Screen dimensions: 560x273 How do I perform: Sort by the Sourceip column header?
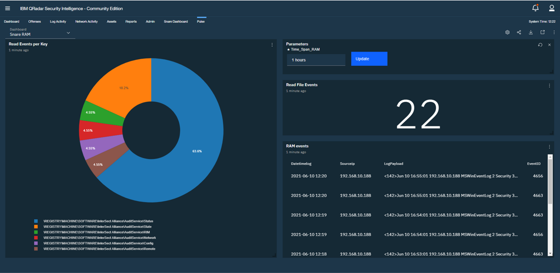coord(347,164)
